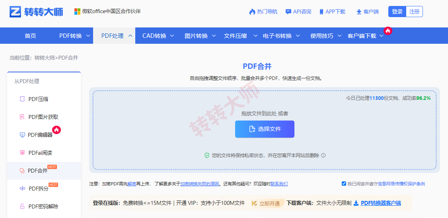Click the flame icon beside 热门导航

tap(252, 12)
